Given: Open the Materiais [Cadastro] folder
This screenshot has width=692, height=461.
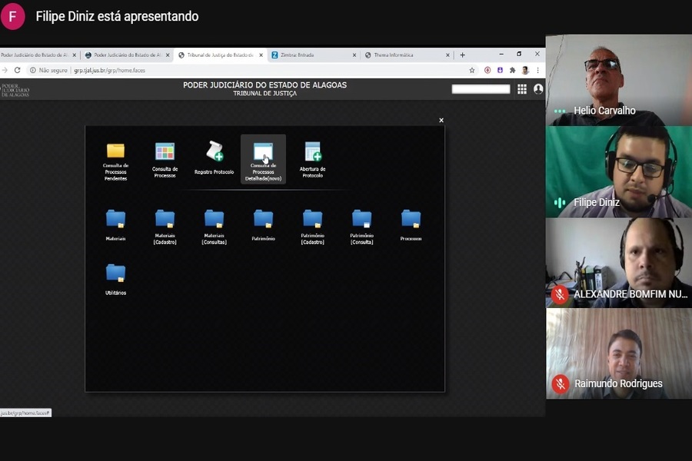Looking at the screenshot, I should tap(165, 219).
